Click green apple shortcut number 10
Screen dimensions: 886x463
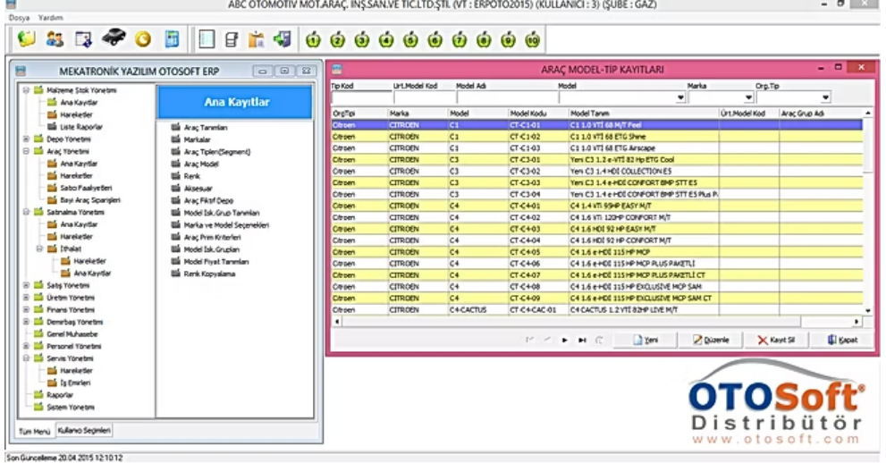pos(533,40)
